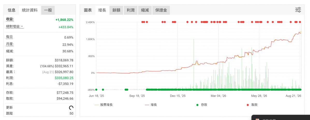Select the $318,069.78 balance value
Image resolution: width=310 pixels, height=120 pixels.
[64, 60]
